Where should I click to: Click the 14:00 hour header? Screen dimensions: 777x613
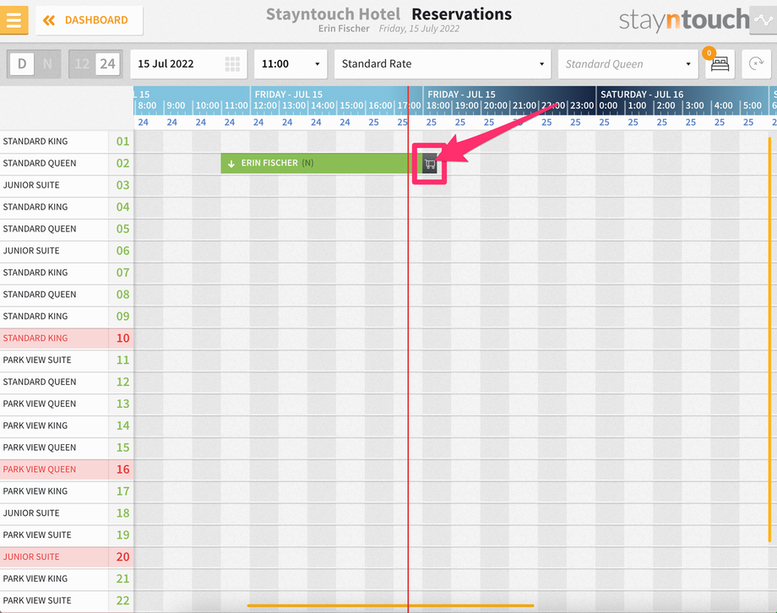pyautogui.click(x=323, y=106)
